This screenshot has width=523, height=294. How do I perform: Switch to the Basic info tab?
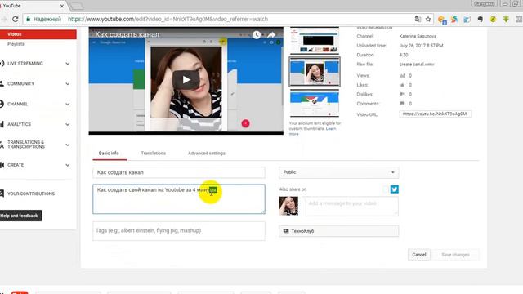(109, 154)
